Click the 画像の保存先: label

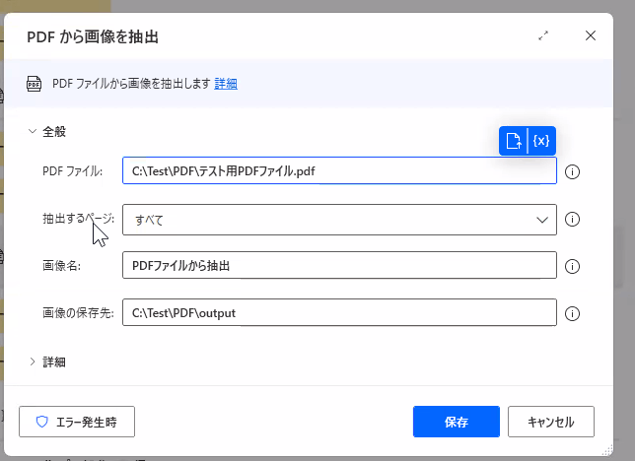(78, 313)
